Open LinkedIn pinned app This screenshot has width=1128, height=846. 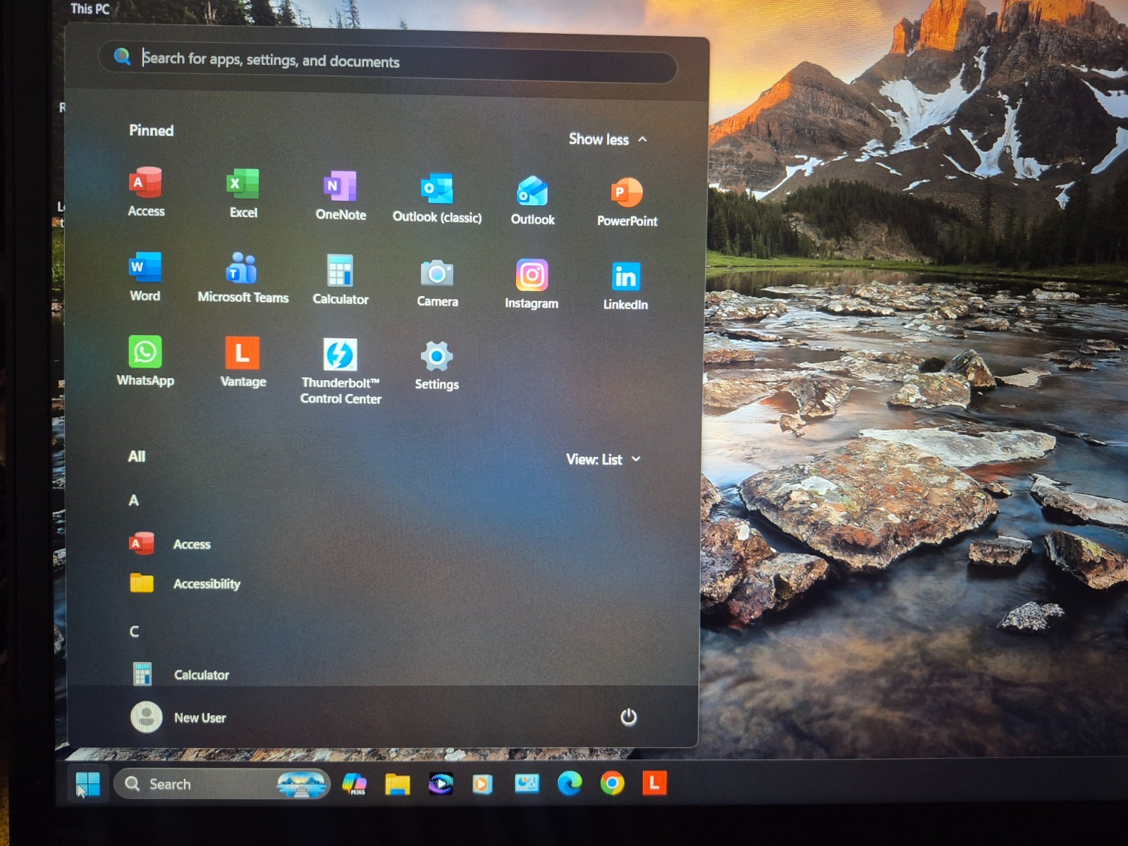click(x=625, y=285)
